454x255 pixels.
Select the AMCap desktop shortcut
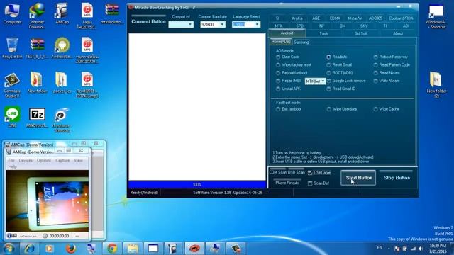coord(62,14)
